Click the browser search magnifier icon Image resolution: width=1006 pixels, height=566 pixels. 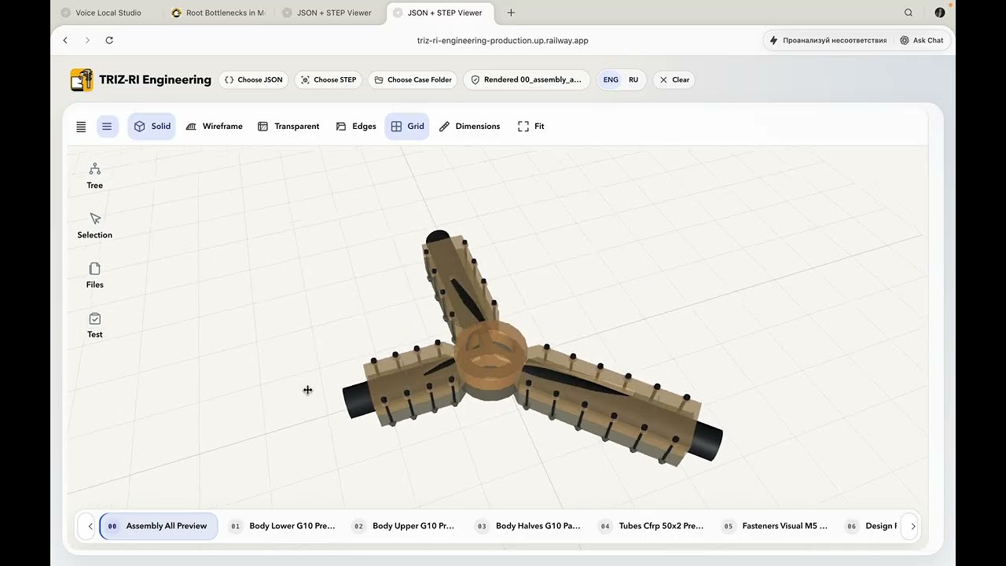click(909, 13)
